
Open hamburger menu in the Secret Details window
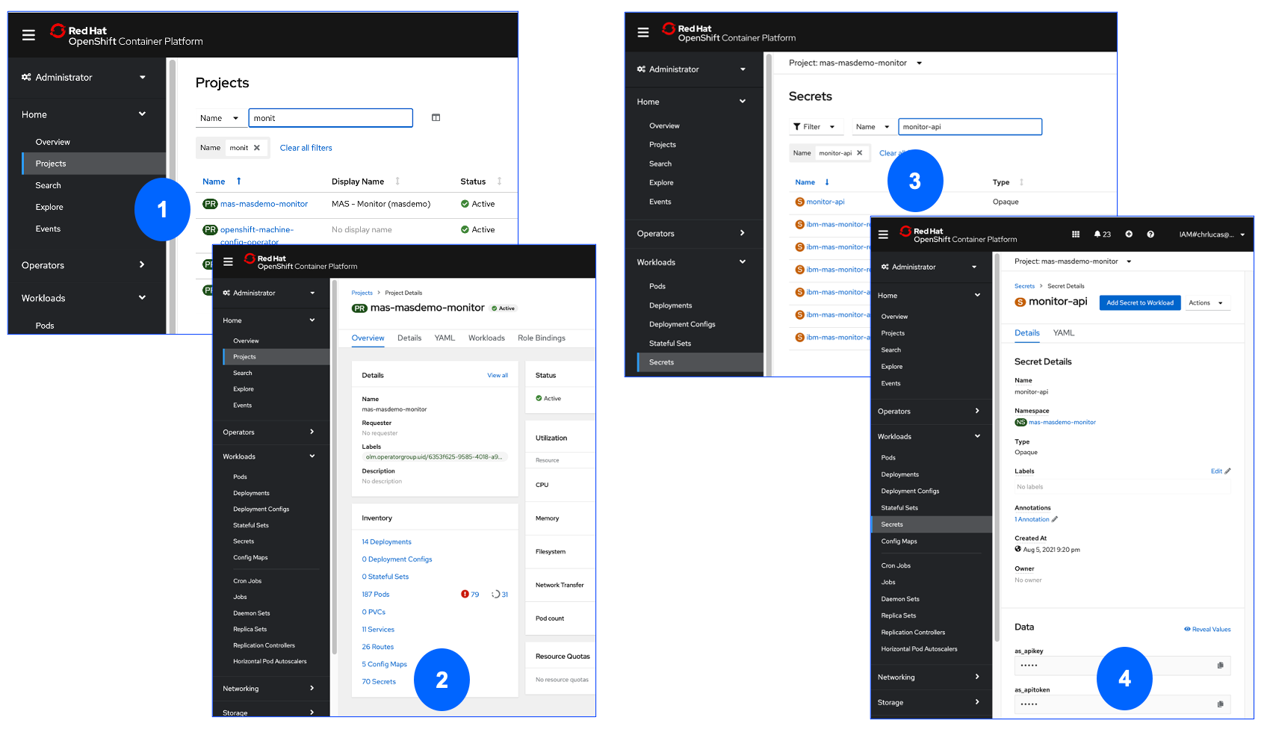(883, 235)
